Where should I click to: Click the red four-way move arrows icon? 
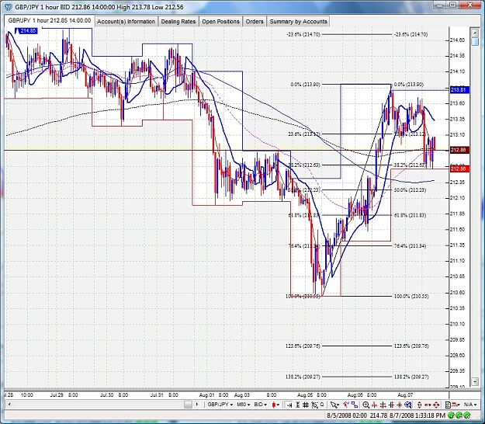(x=436, y=405)
